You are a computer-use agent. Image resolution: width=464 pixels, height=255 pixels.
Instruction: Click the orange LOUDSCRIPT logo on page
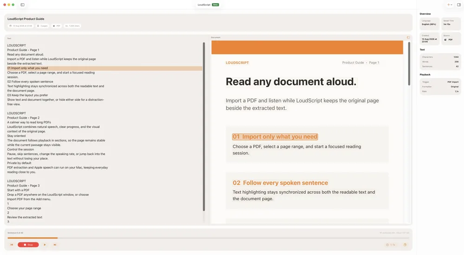(x=237, y=63)
